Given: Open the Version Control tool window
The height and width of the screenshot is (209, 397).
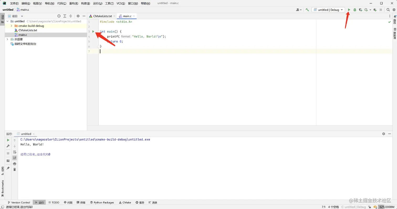Looking at the screenshot, I should [19, 202].
